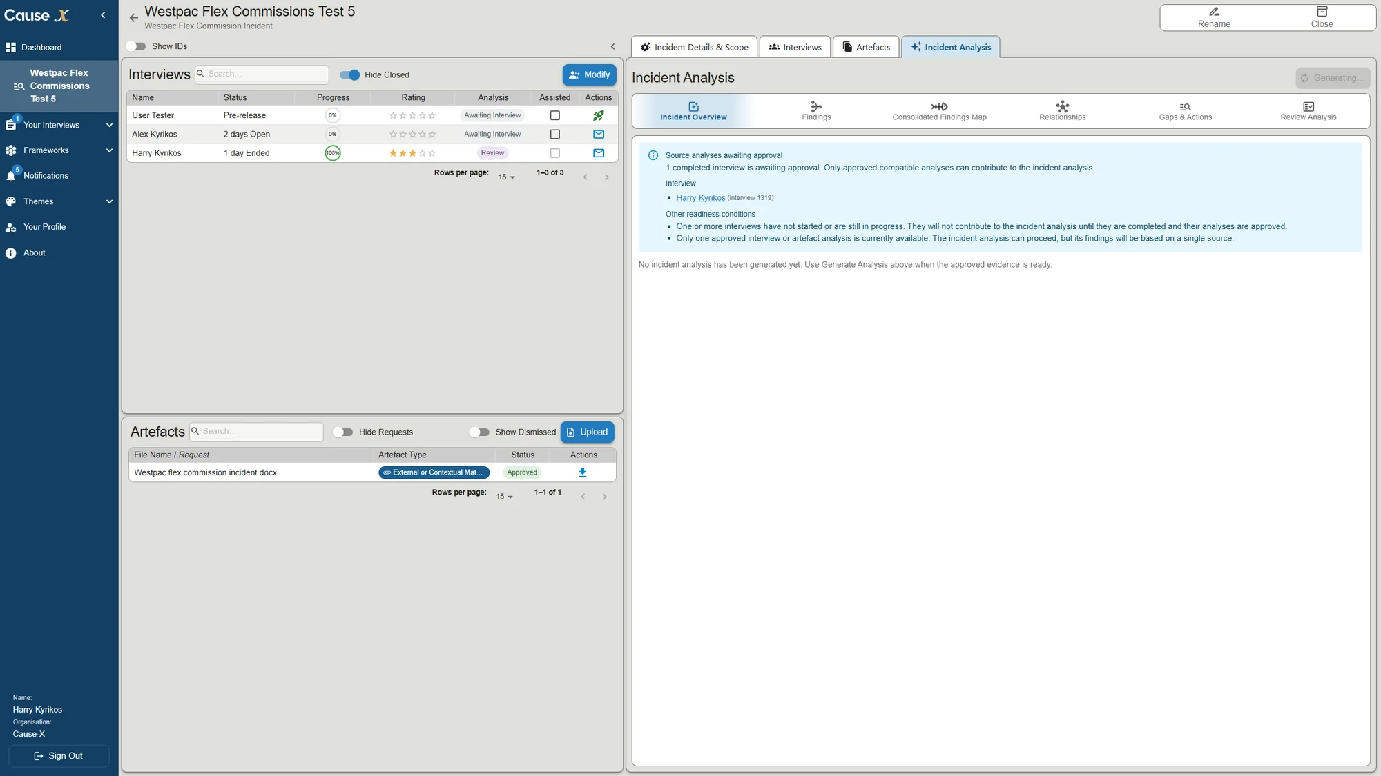Tick the Assisted checkbox for User Tester
1381x776 pixels.
[554, 115]
